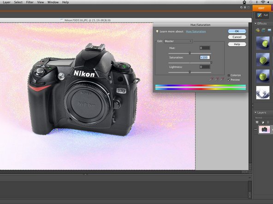Open the Filter menu
This screenshot has width=273, height=204.
(x=30, y=2)
